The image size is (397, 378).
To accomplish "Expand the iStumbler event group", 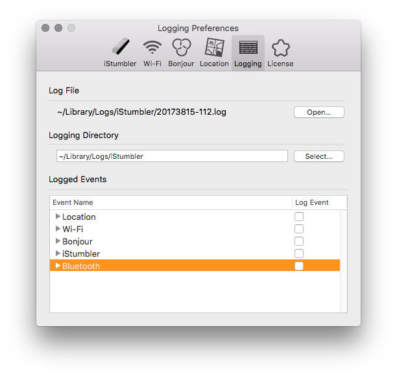I will [x=58, y=253].
